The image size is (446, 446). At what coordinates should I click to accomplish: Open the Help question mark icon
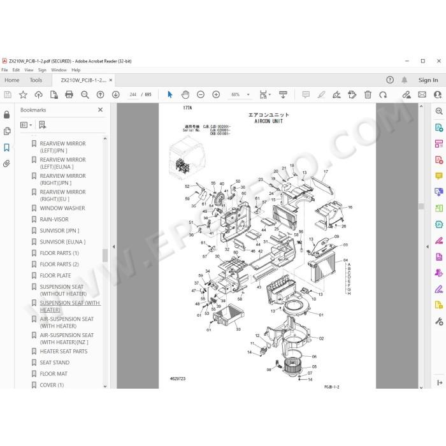tap(390, 80)
